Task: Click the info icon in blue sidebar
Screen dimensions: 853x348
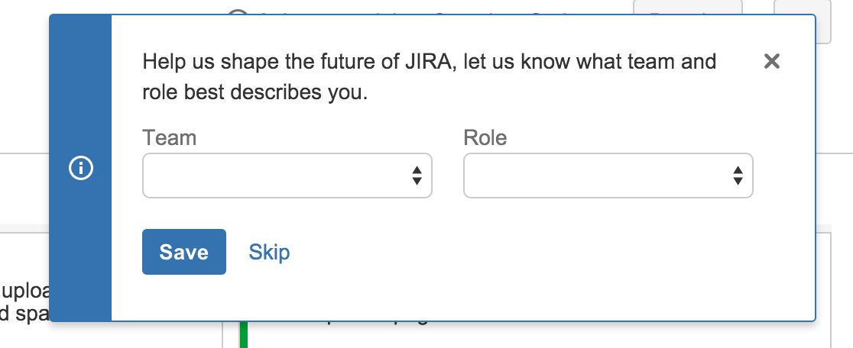Action: click(x=80, y=169)
